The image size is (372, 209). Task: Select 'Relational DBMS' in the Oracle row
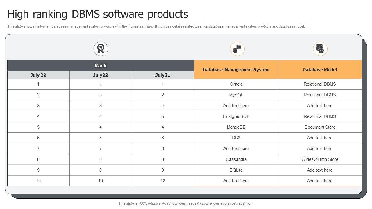[x=320, y=84]
